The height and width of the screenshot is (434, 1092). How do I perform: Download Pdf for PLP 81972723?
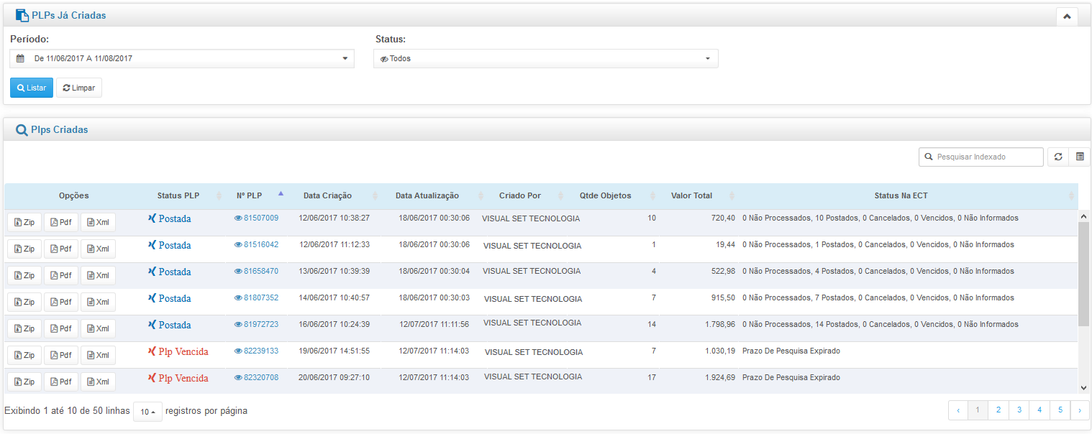61,328
